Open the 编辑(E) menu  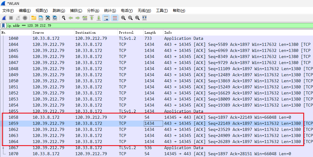pyautogui.click(x=25, y=11)
